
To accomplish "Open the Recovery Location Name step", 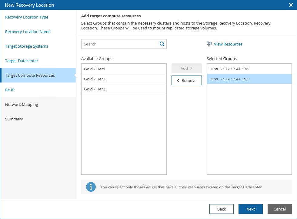I will (x=28, y=32).
